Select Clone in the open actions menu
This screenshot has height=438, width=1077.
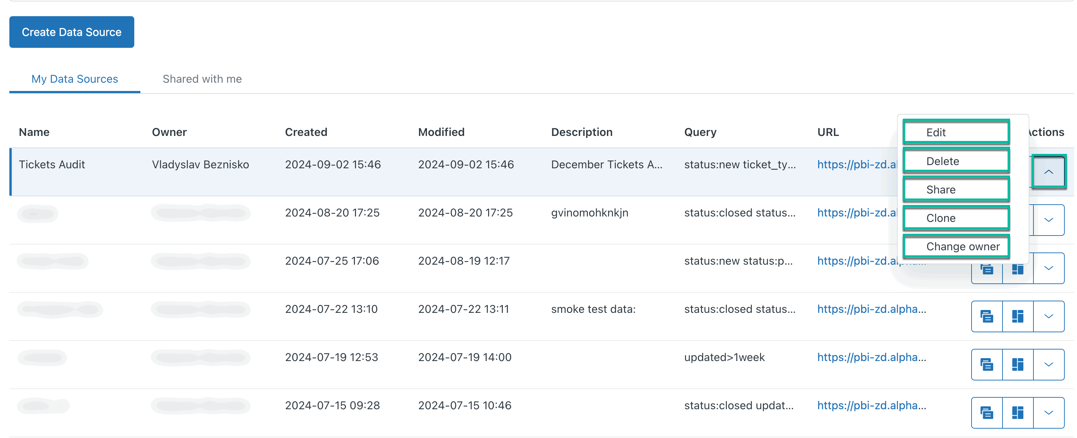tap(956, 218)
